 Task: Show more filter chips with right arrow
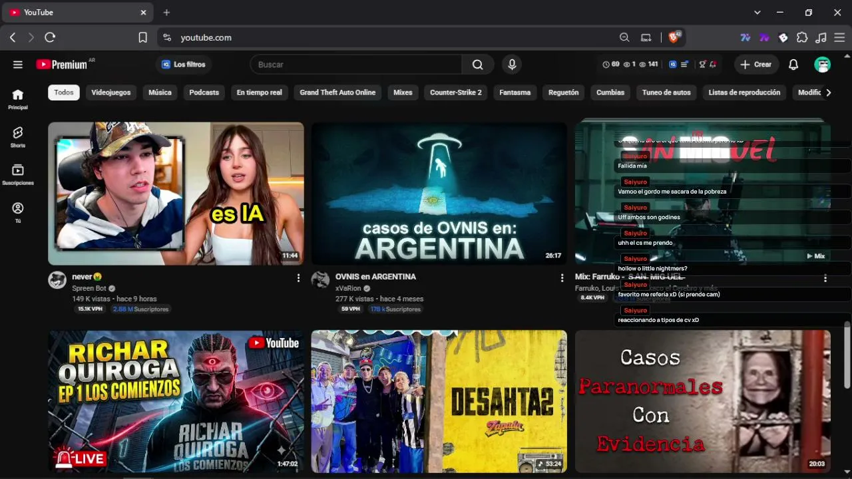point(828,92)
